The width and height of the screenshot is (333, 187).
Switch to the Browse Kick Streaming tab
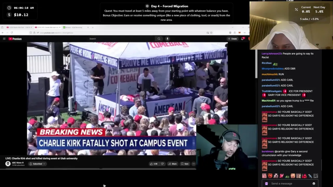coord(75,27)
